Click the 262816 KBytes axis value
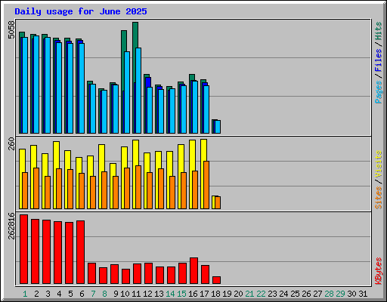Viewport: 387px width, 302px height. point(11,226)
